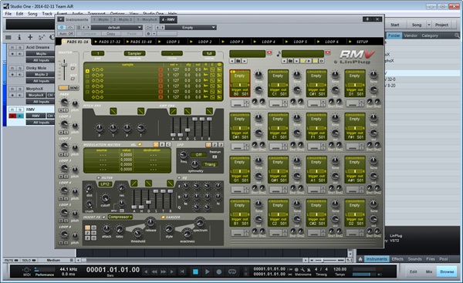The width and height of the screenshot is (463, 283).
Task: Open the Compressor insert FX dropdown
Action: (120, 217)
